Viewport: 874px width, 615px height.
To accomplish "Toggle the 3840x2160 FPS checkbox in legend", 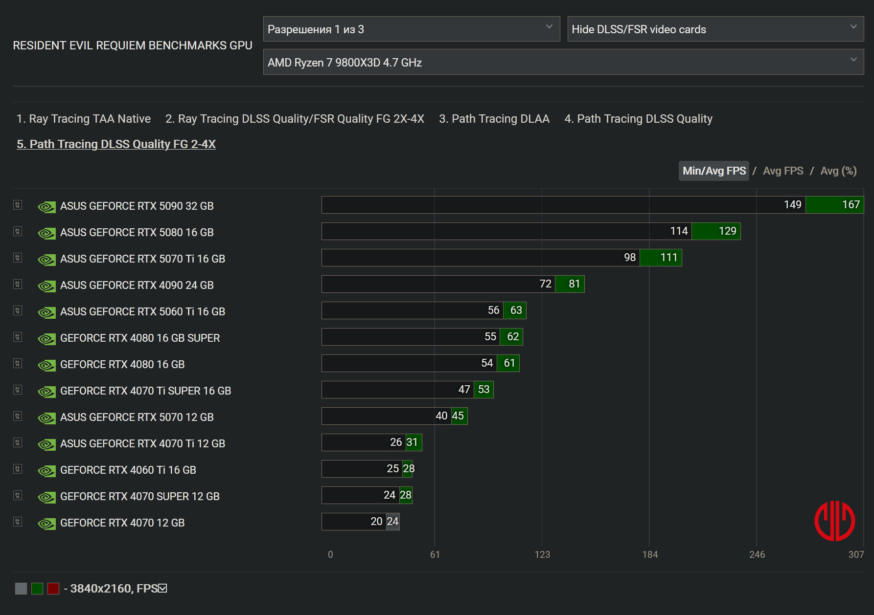I will (163, 588).
